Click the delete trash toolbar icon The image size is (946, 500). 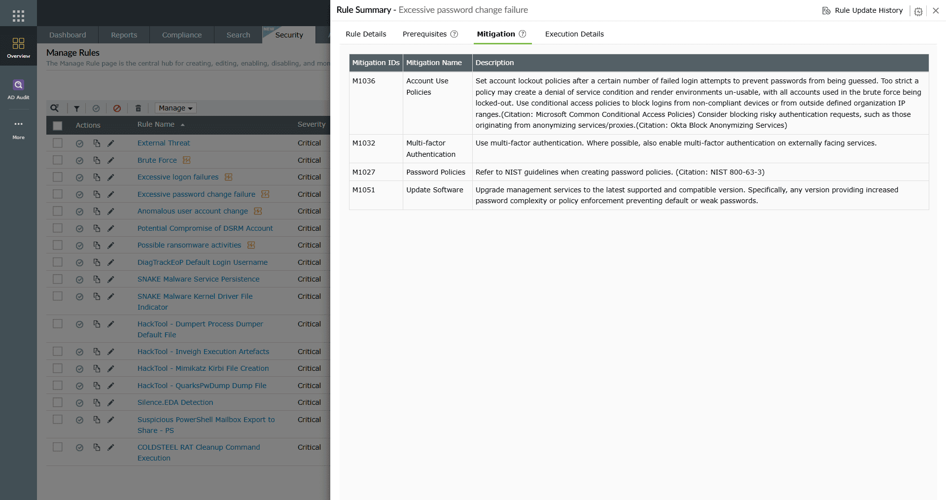point(138,108)
